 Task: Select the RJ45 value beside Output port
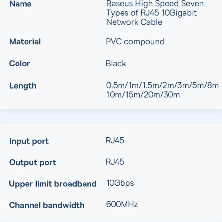coord(115,162)
